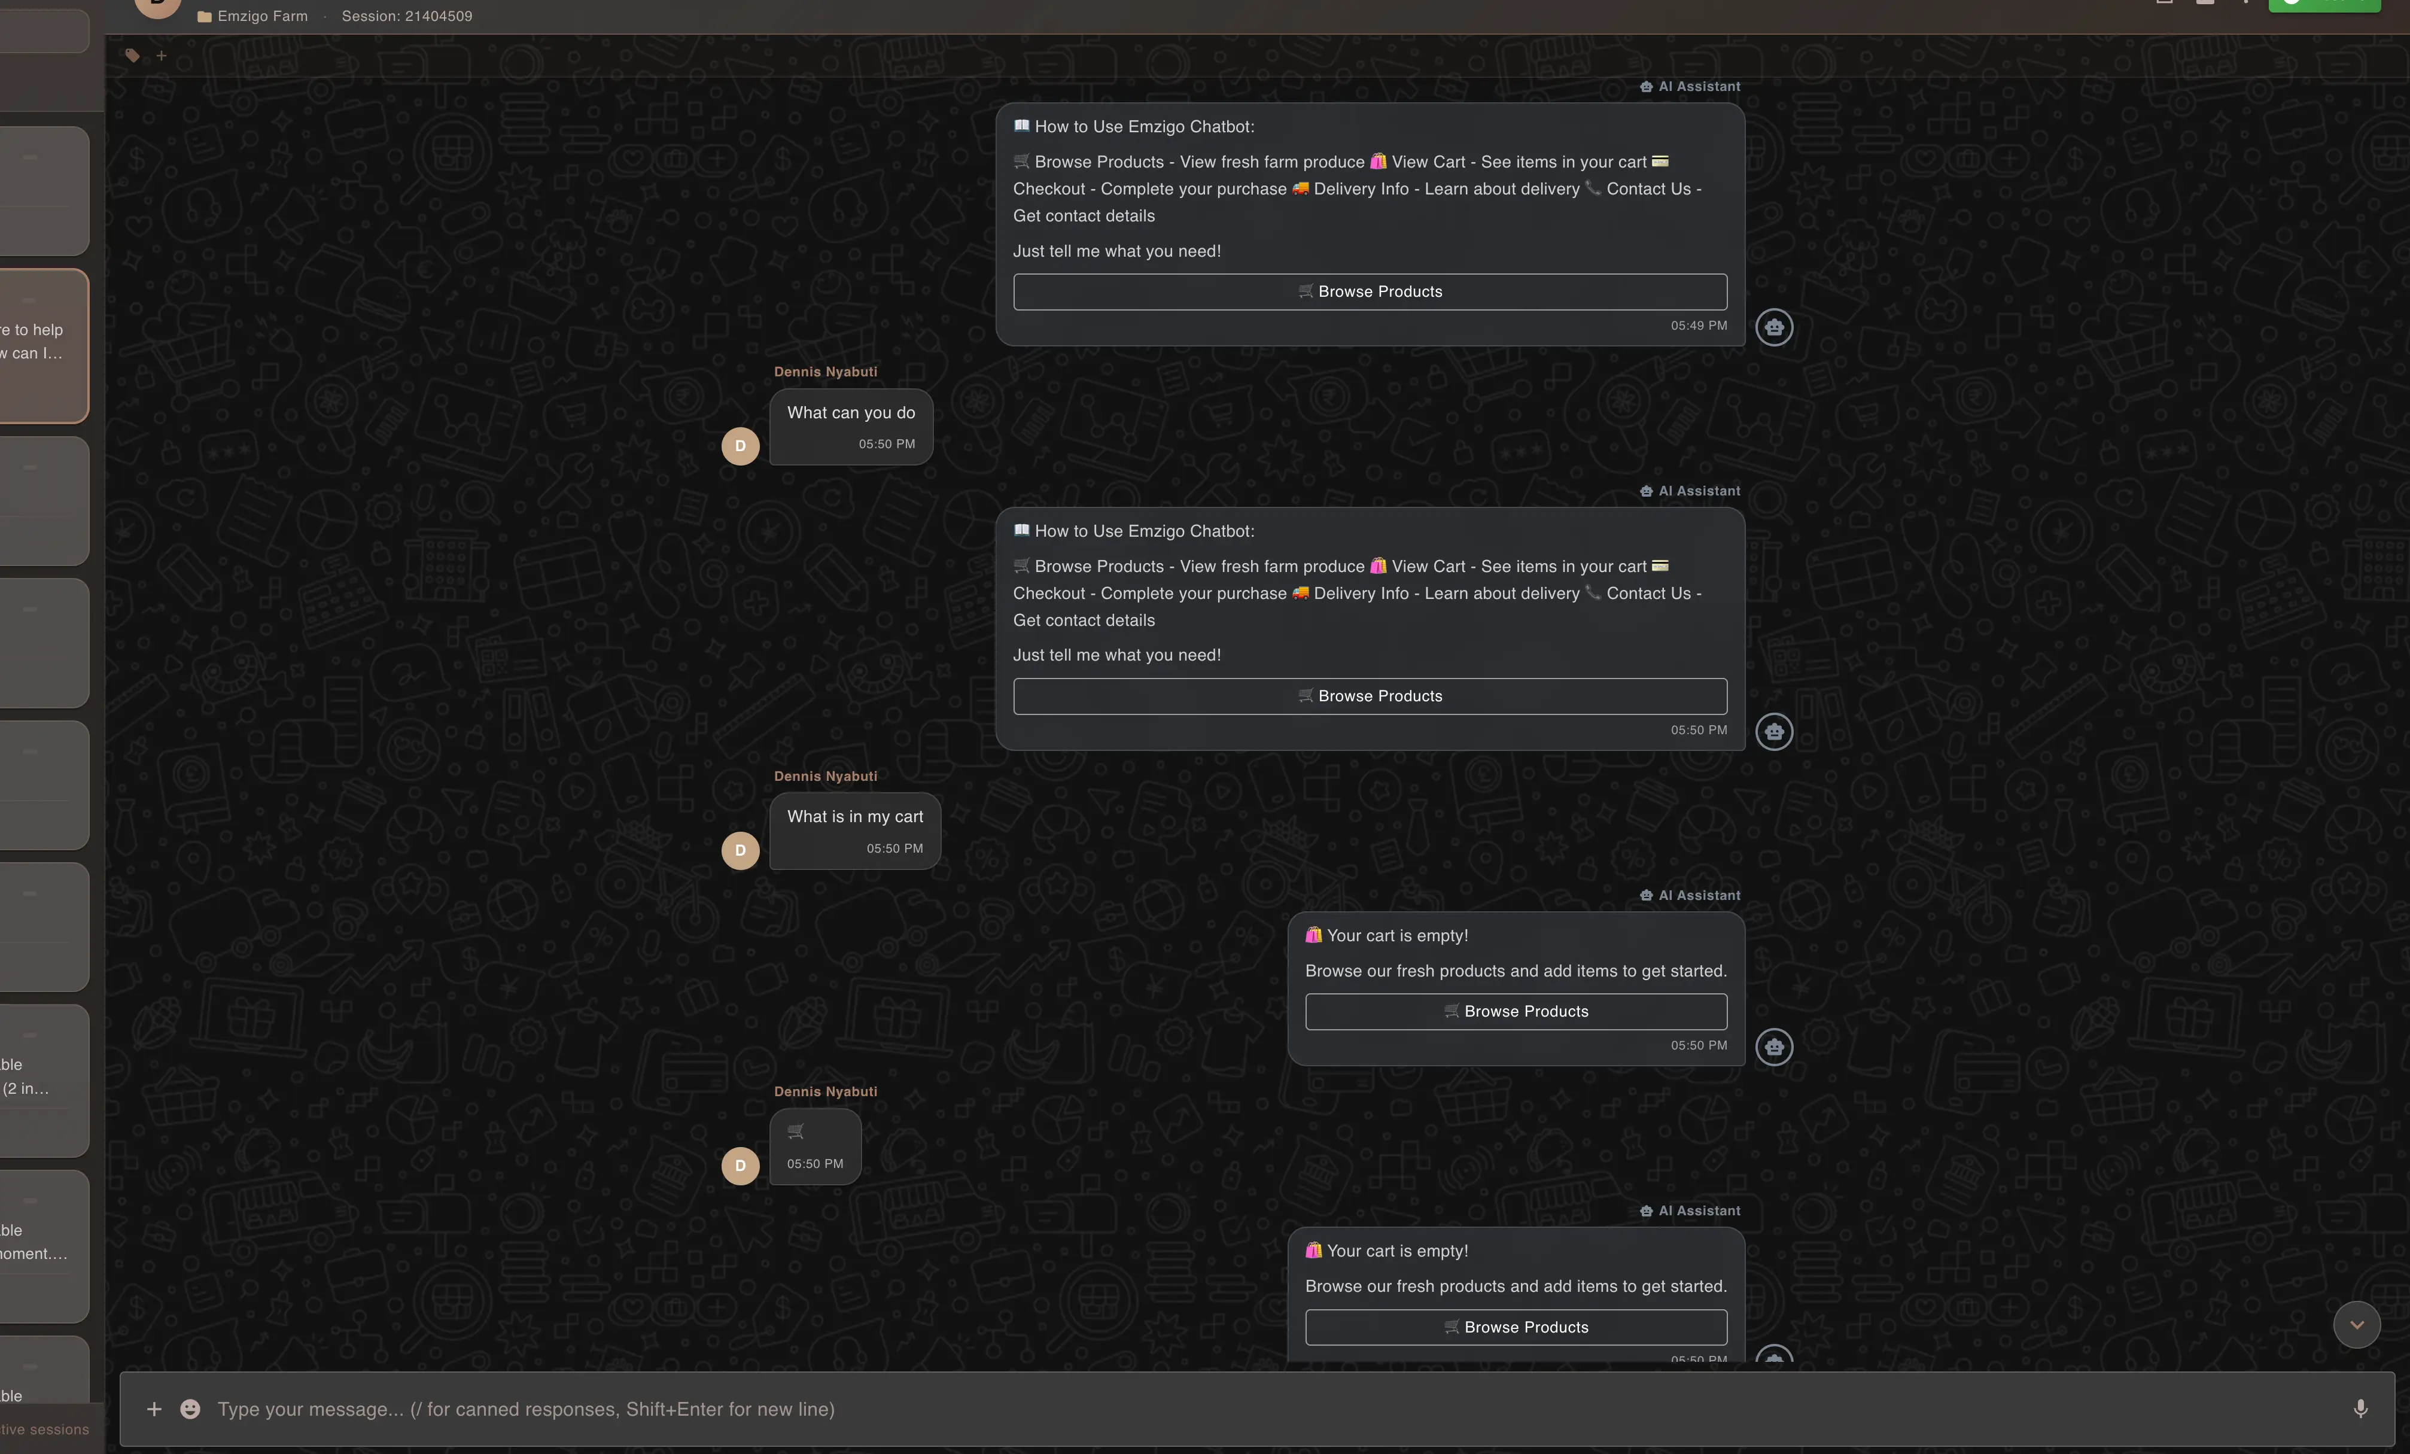Click the folder icon beside Emzigo Farm
Screen dimensions: 2410x1454
click(205, 16)
